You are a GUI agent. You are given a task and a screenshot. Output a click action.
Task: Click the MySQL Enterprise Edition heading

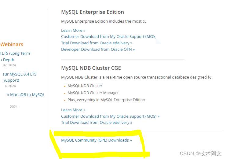93,12
